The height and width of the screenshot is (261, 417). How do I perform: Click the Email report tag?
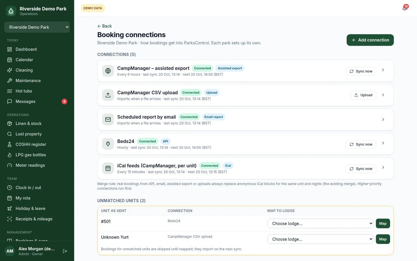[214, 117]
